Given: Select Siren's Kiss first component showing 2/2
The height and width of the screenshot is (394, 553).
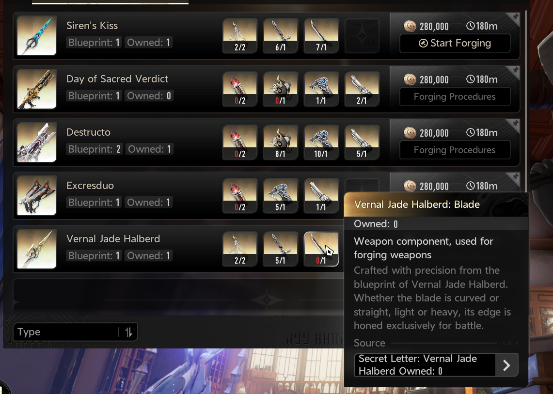Looking at the screenshot, I should click(240, 36).
